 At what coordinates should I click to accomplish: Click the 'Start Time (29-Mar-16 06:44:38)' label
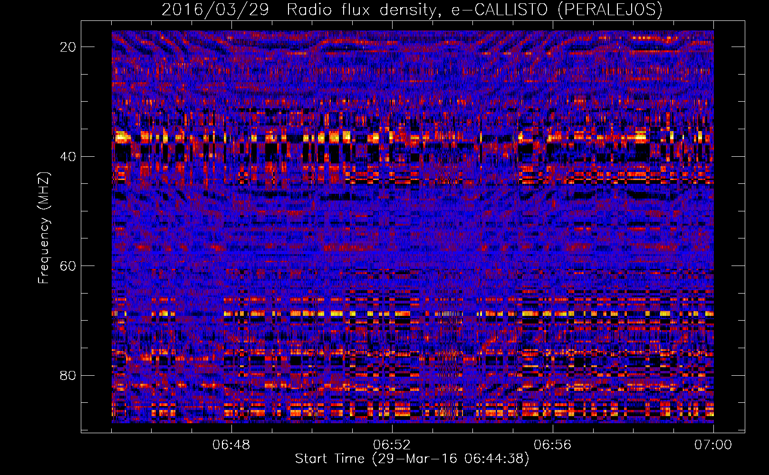pyautogui.click(x=412, y=459)
